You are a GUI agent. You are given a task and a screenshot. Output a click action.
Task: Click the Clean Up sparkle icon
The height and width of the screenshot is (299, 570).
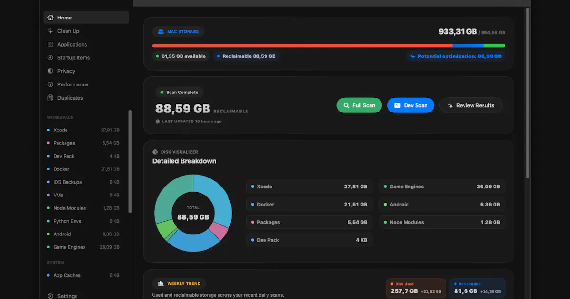[50, 31]
